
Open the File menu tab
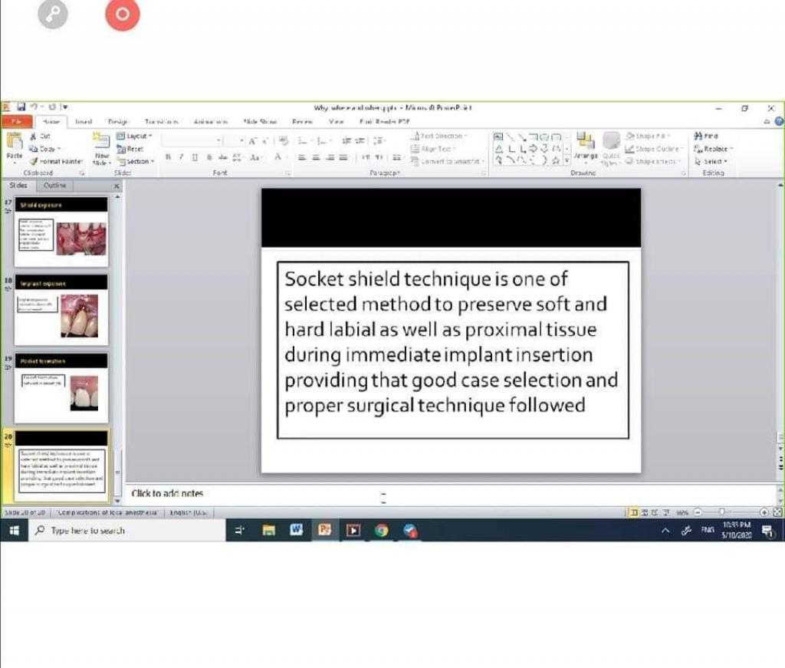pyautogui.click(x=16, y=121)
